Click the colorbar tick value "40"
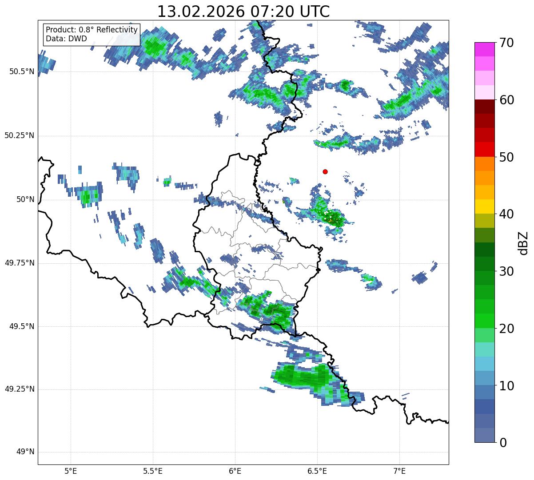 (x=506, y=214)
